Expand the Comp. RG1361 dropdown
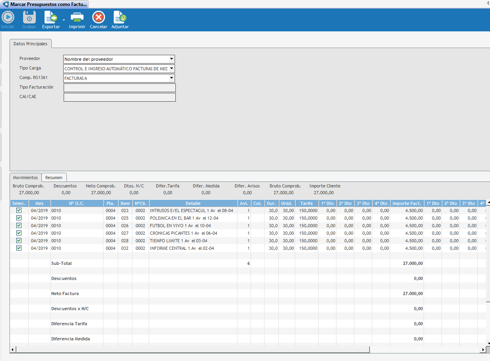The image size is (490, 361). [171, 78]
